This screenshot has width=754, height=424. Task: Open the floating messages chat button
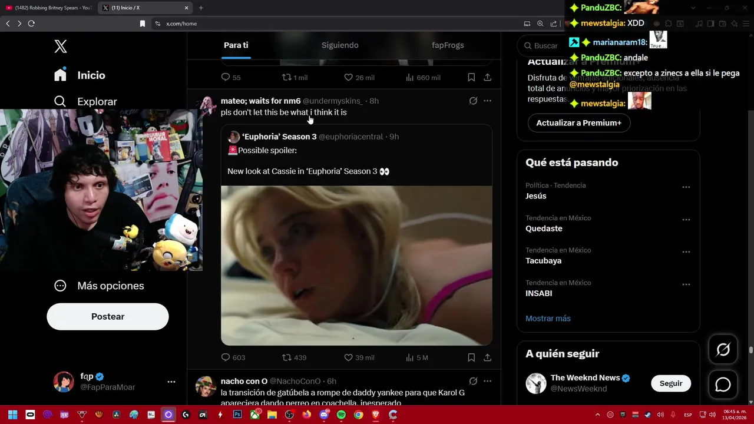pyautogui.click(x=723, y=385)
